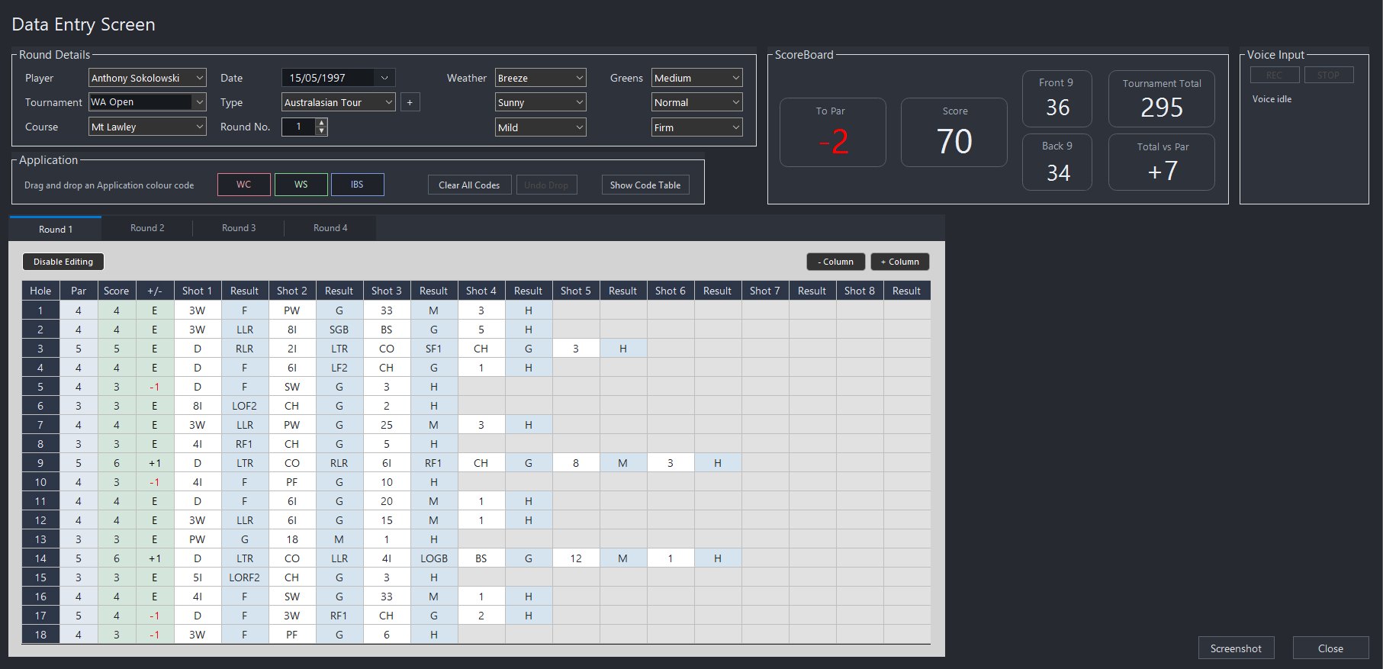Click hole 7 Shot 3 cell '25'
This screenshot has width=1383, height=669.
pyautogui.click(x=387, y=425)
